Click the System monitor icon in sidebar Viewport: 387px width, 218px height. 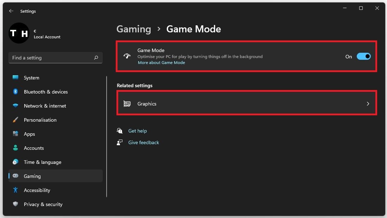click(x=15, y=78)
